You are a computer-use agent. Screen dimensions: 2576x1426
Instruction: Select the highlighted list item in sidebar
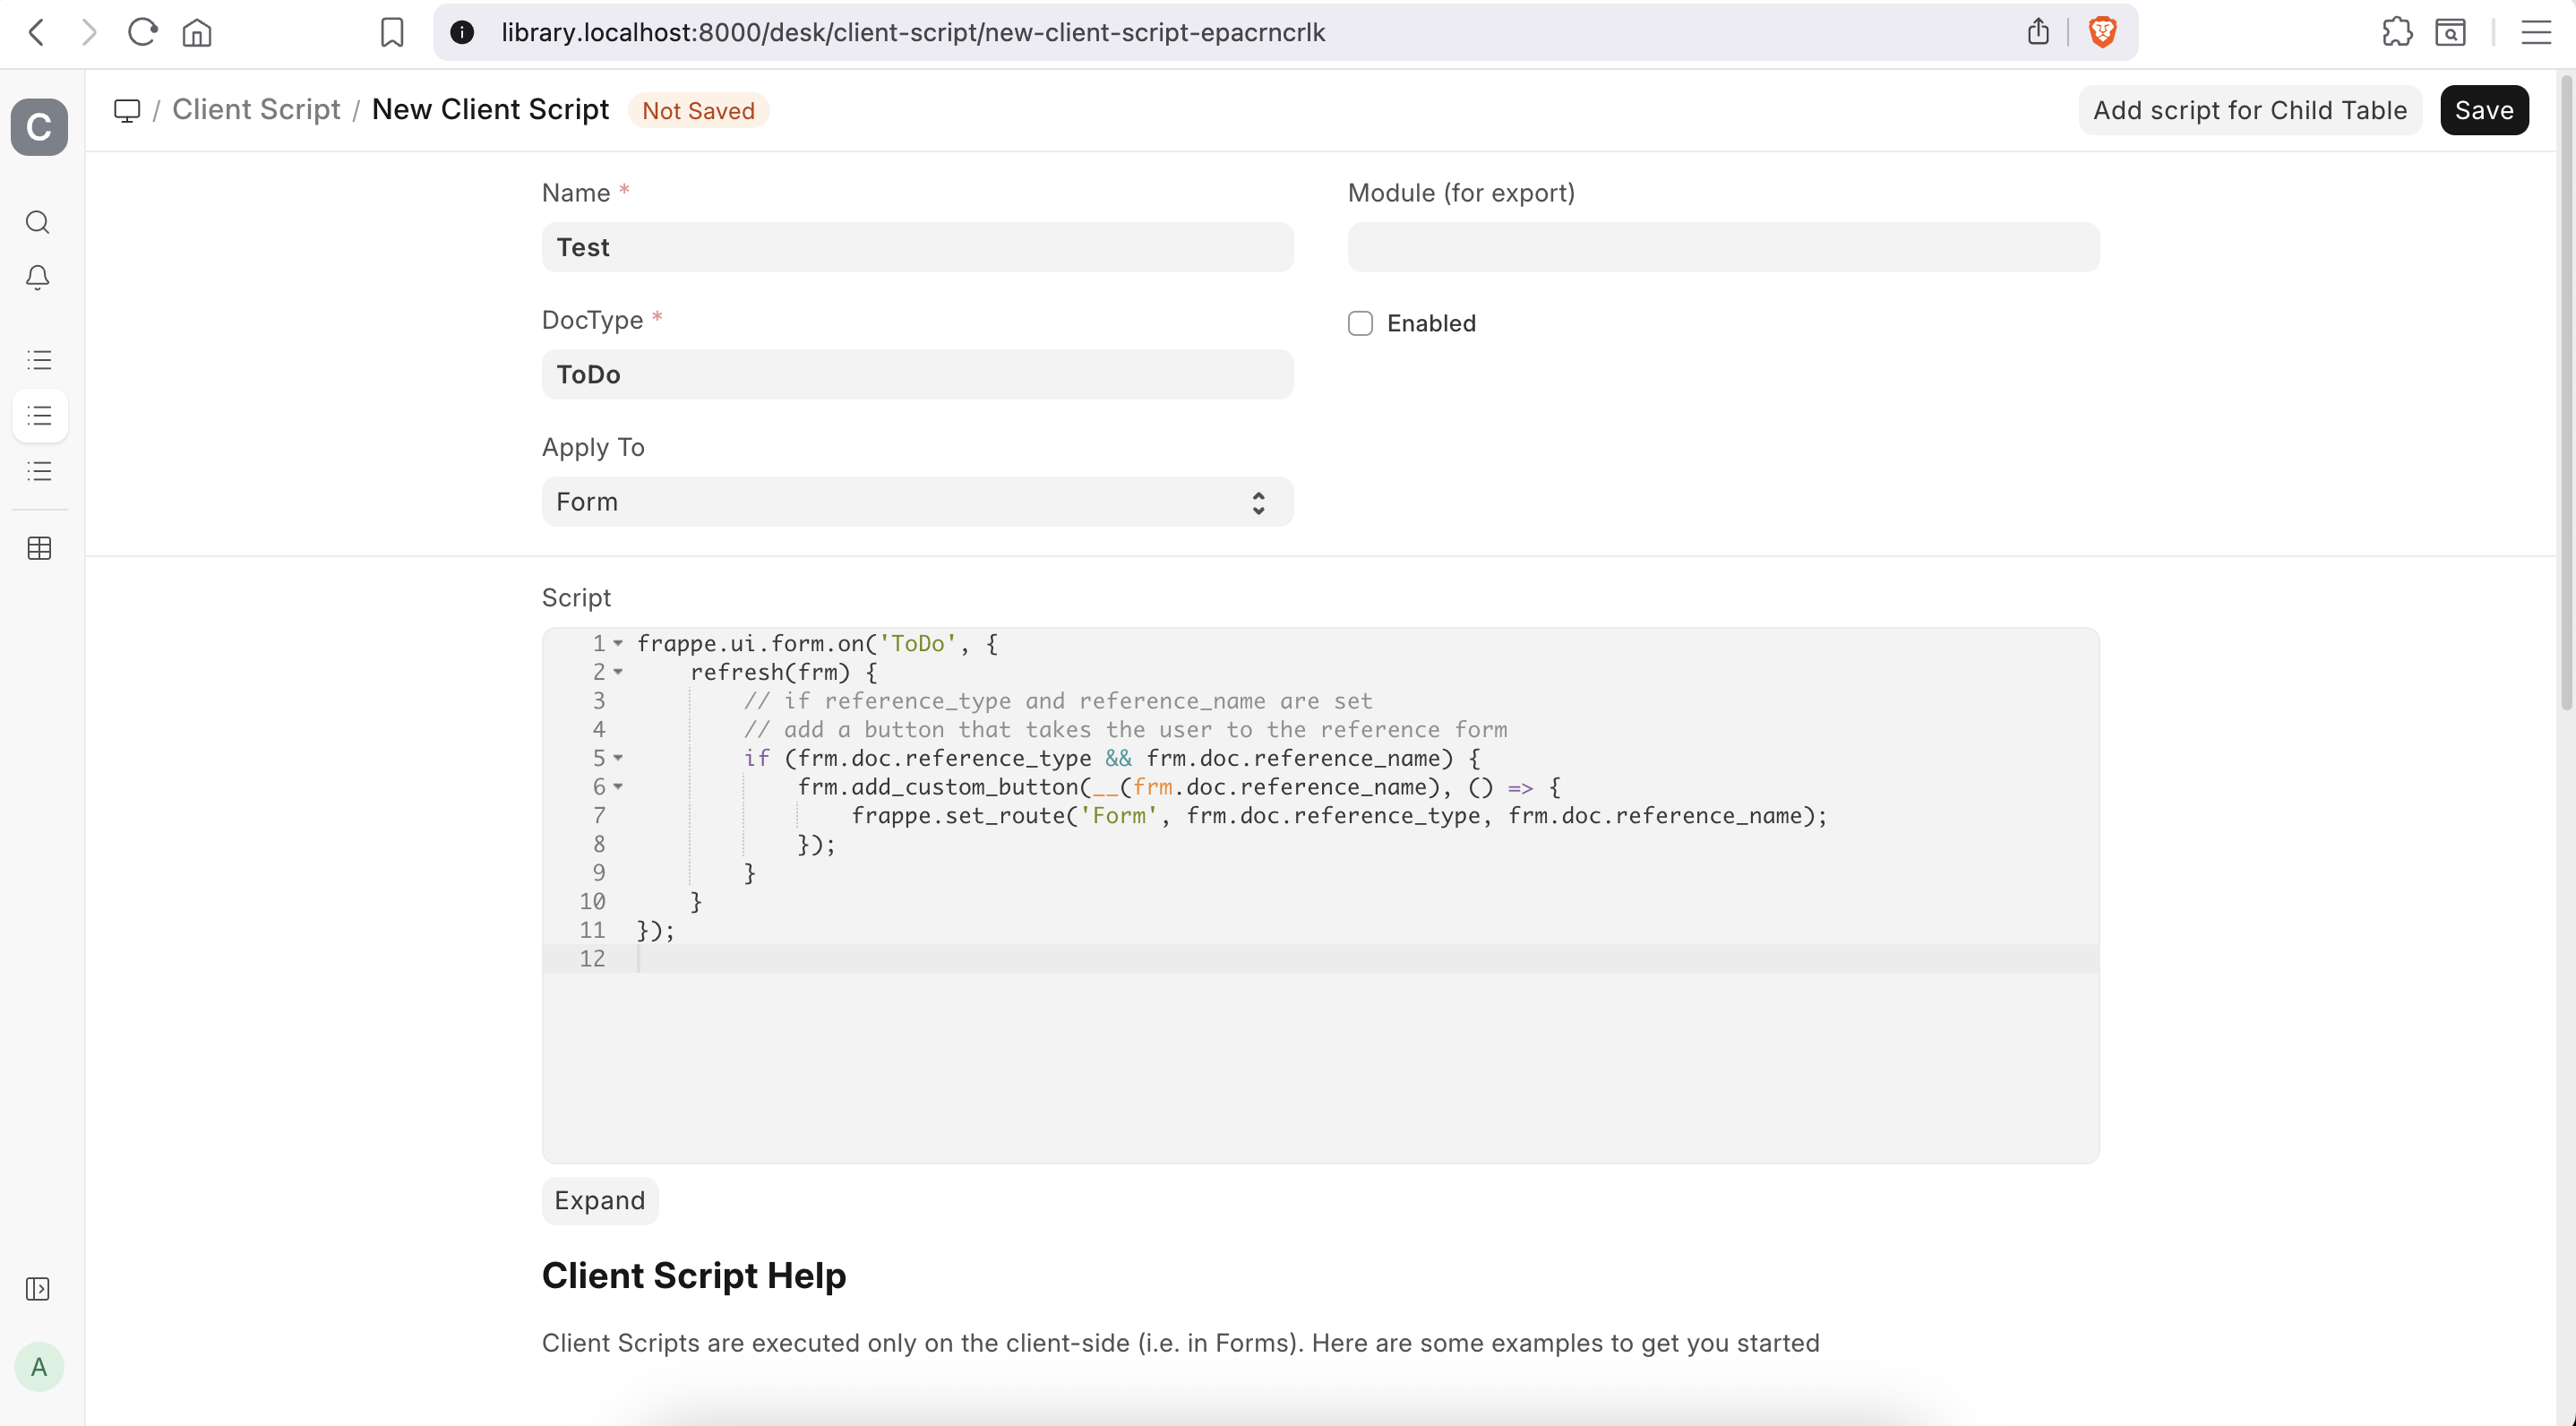[x=39, y=415]
